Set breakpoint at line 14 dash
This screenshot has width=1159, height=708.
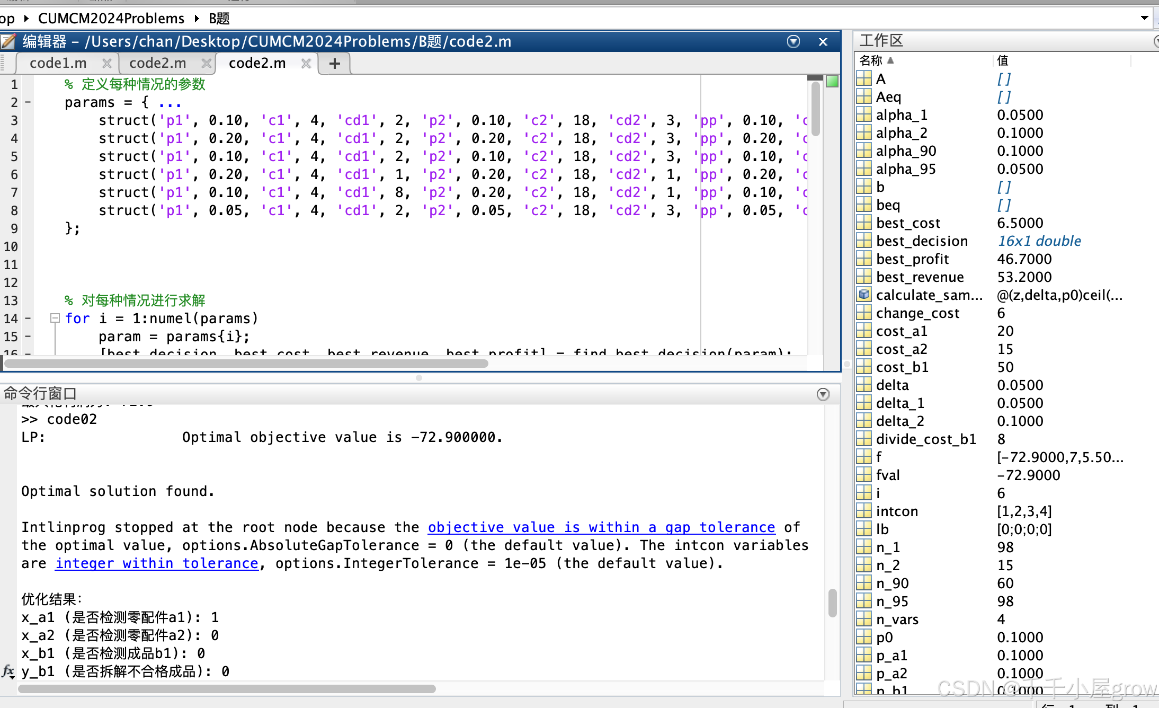point(28,318)
